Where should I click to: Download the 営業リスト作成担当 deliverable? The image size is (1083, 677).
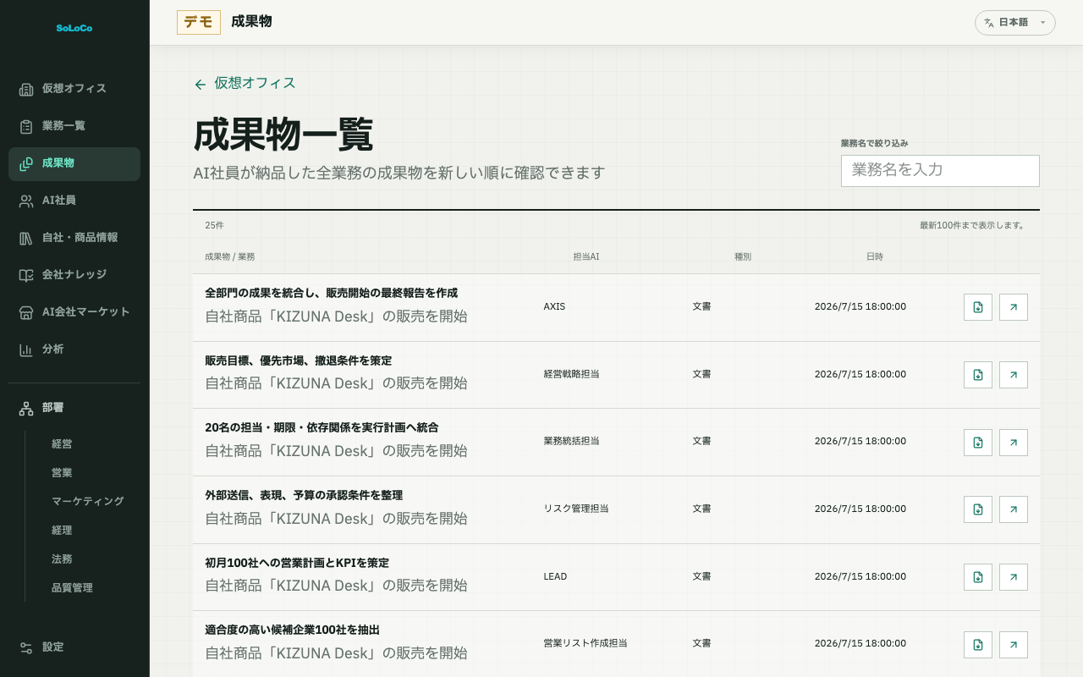tap(978, 645)
